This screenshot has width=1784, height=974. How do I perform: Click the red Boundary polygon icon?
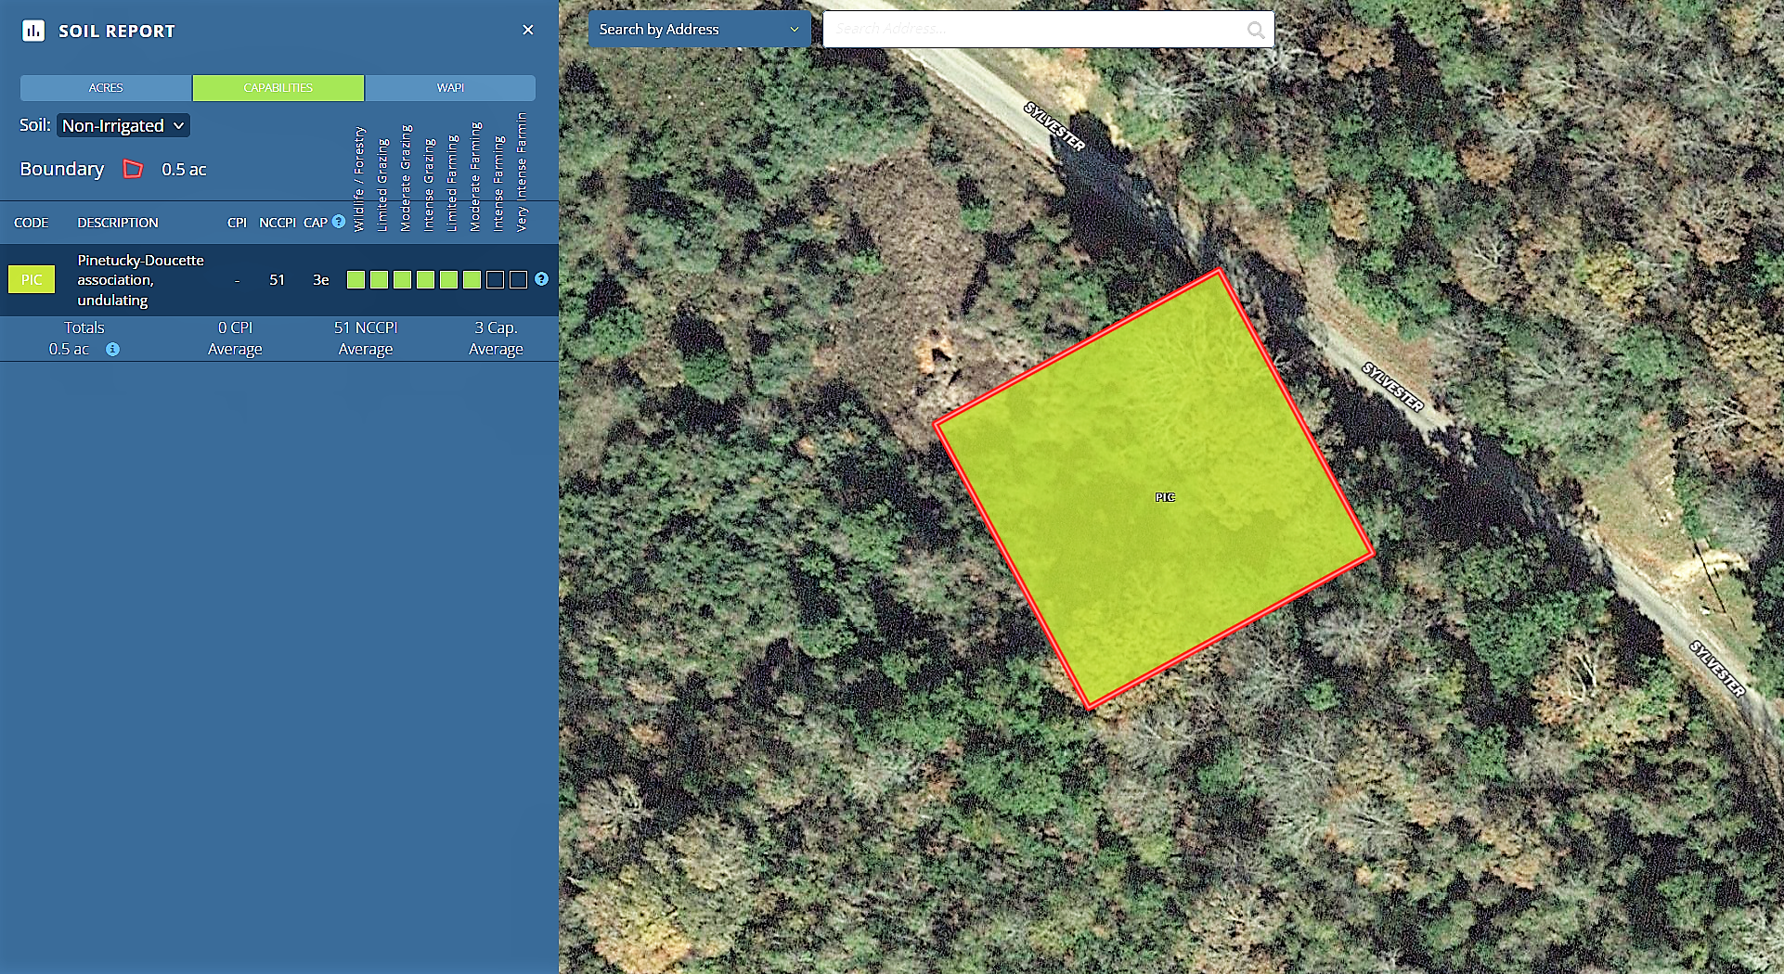[x=134, y=169]
